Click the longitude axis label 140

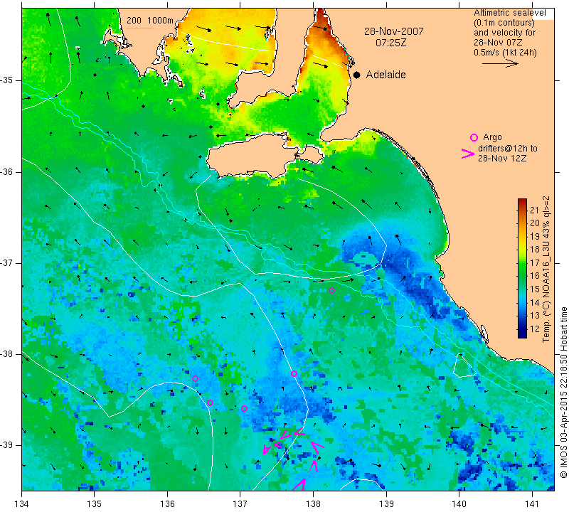pos(459,503)
